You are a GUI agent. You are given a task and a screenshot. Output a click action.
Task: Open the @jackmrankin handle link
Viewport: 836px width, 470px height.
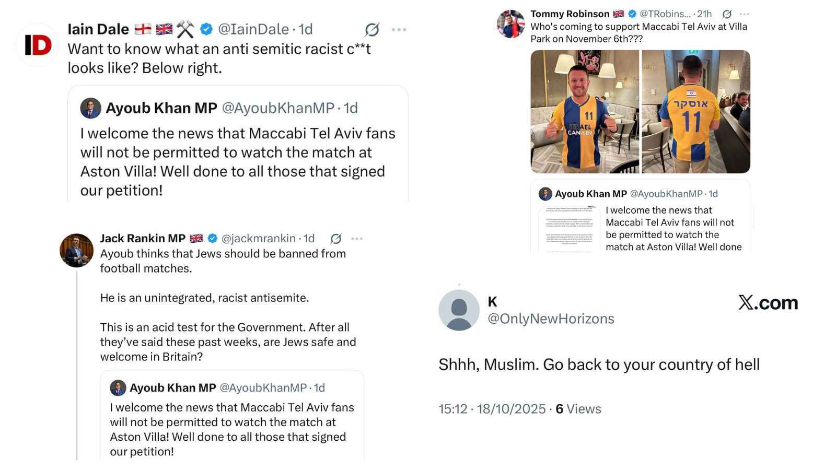[x=259, y=239]
